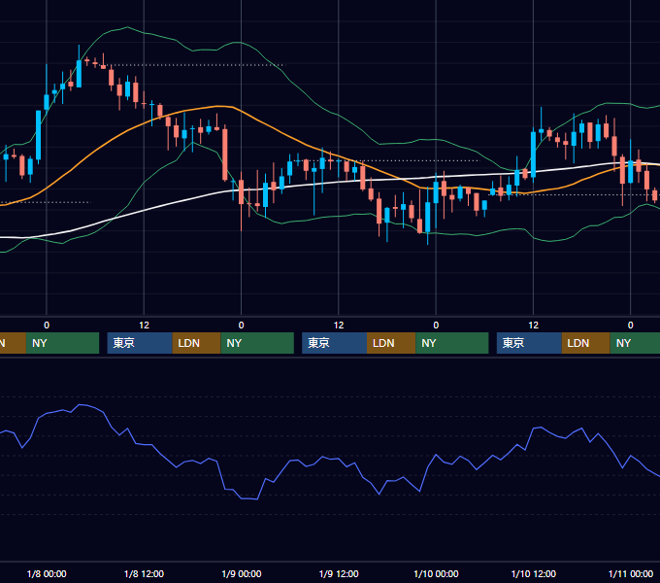
Task: Click the '1/10 12:00' time axis label
Action: (533, 573)
